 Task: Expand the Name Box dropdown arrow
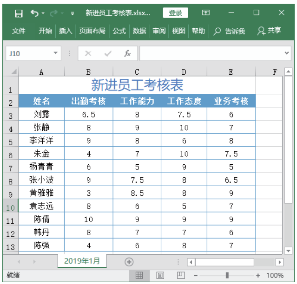55,53
